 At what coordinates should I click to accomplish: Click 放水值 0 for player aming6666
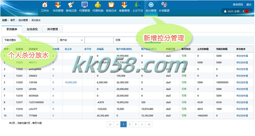click(53, 69)
